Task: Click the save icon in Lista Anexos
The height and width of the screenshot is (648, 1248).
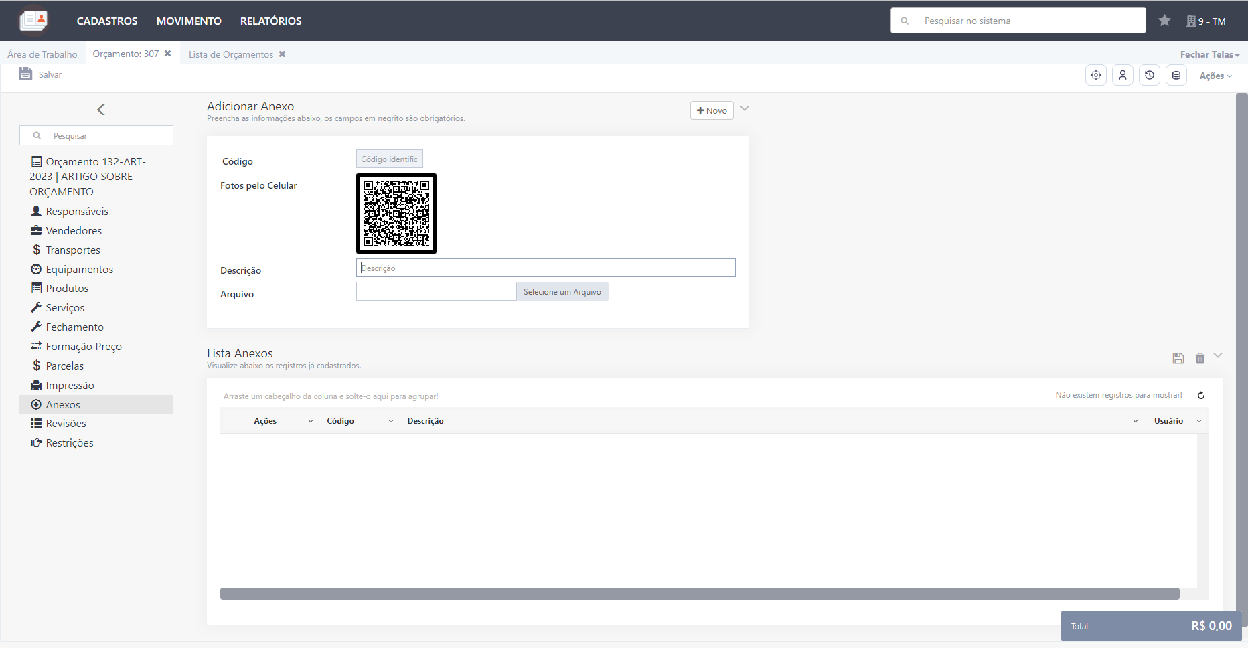Action: coord(1178,358)
